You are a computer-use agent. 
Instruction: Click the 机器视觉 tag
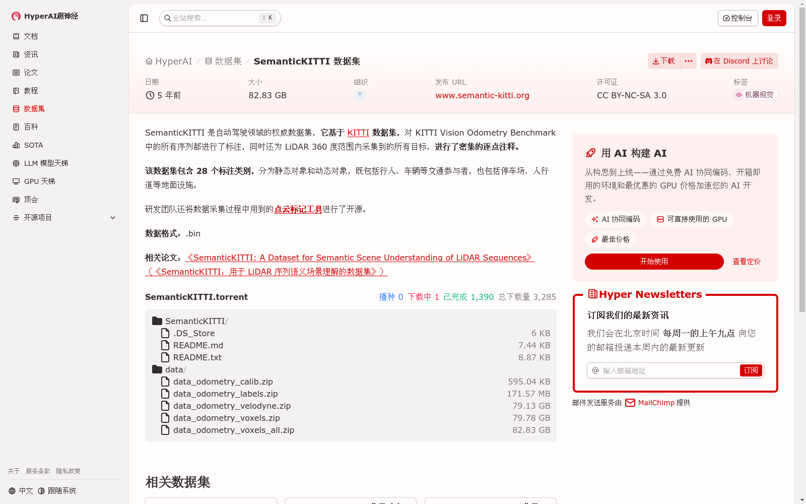(x=756, y=95)
